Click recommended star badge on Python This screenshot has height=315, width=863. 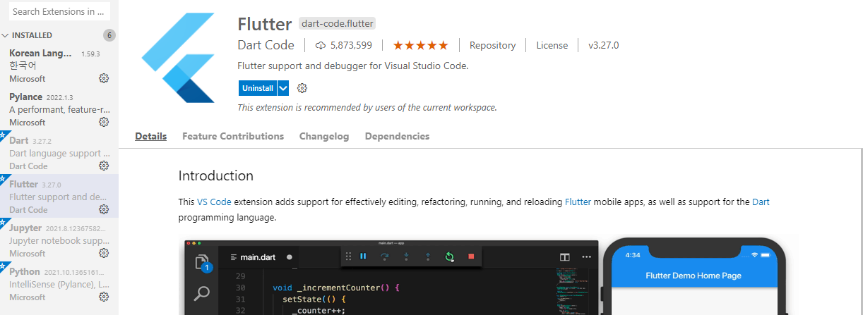[3, 265]
